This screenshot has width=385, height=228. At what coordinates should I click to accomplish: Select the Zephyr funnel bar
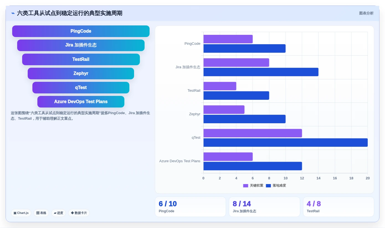click(81, 74)
